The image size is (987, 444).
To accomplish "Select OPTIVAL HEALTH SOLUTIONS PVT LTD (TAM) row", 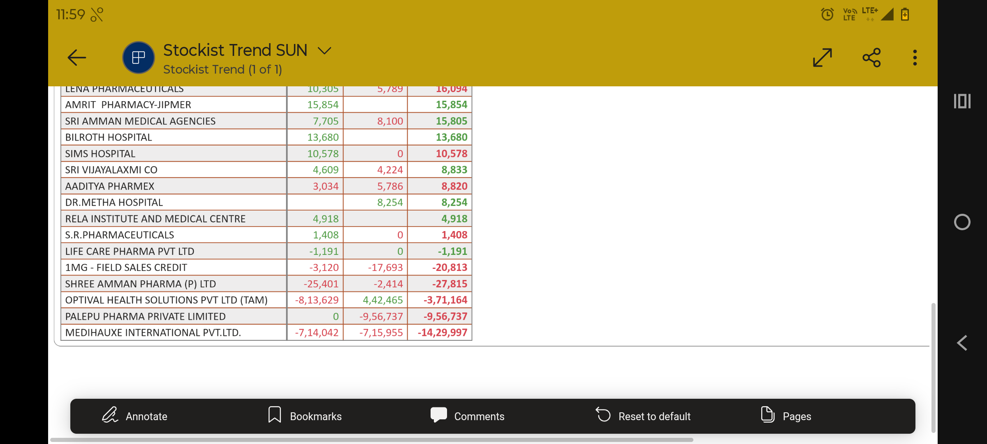I will (x=266, y=300).
